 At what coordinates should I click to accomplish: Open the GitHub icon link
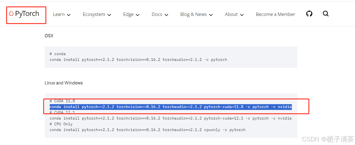(309, 14)
